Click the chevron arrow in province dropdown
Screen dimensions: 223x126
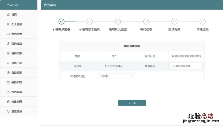(x=132, y=76)
